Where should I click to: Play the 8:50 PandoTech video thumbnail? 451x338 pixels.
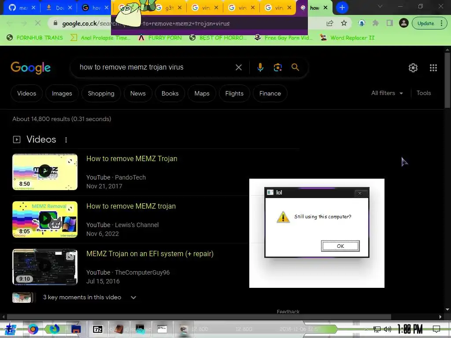pyautogui.click(x=45, y=172)
